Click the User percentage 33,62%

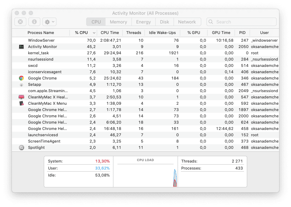point(102,168)
